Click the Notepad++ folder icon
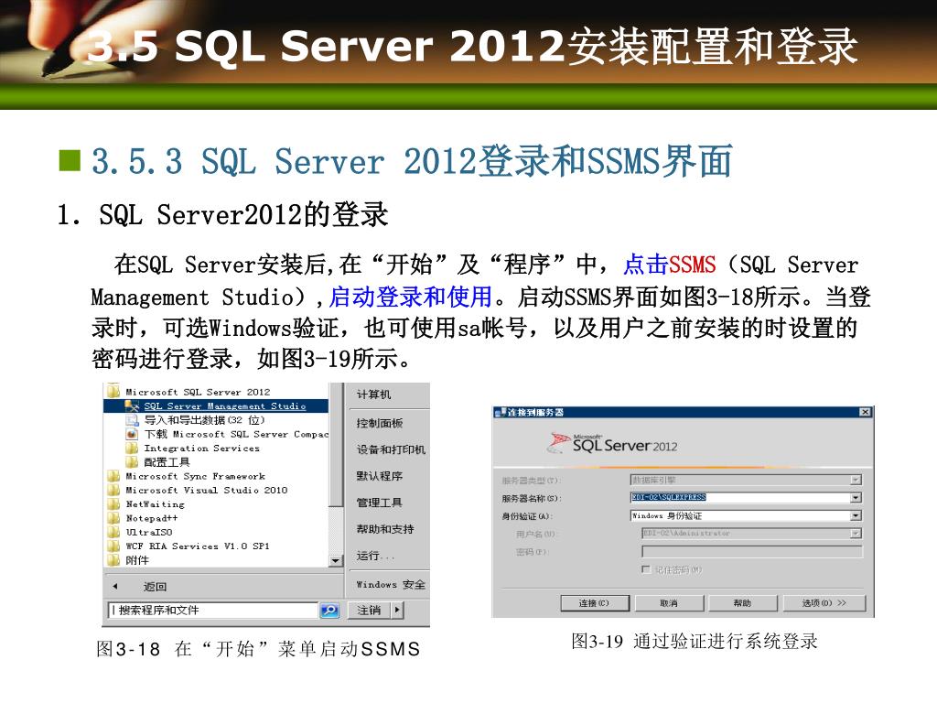This screenshot has height=703, width=937. pos(113,518)
